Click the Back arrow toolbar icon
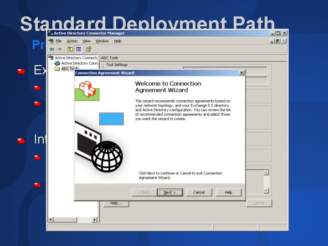 pos(51,49)
